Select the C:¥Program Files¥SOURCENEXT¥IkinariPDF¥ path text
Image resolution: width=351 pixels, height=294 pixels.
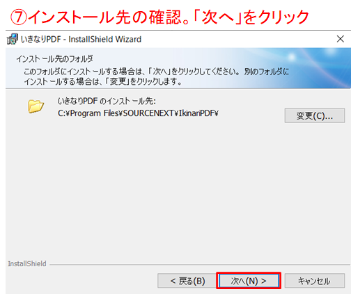[x=138, y=113]
